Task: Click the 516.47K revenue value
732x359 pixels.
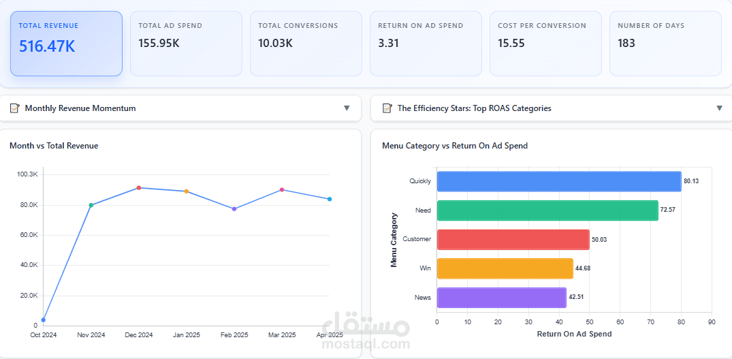Action: point(47,47)
